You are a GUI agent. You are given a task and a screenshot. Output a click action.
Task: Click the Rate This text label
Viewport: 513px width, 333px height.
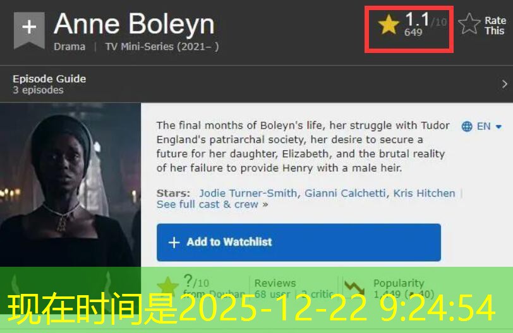(x=495, y=25)
